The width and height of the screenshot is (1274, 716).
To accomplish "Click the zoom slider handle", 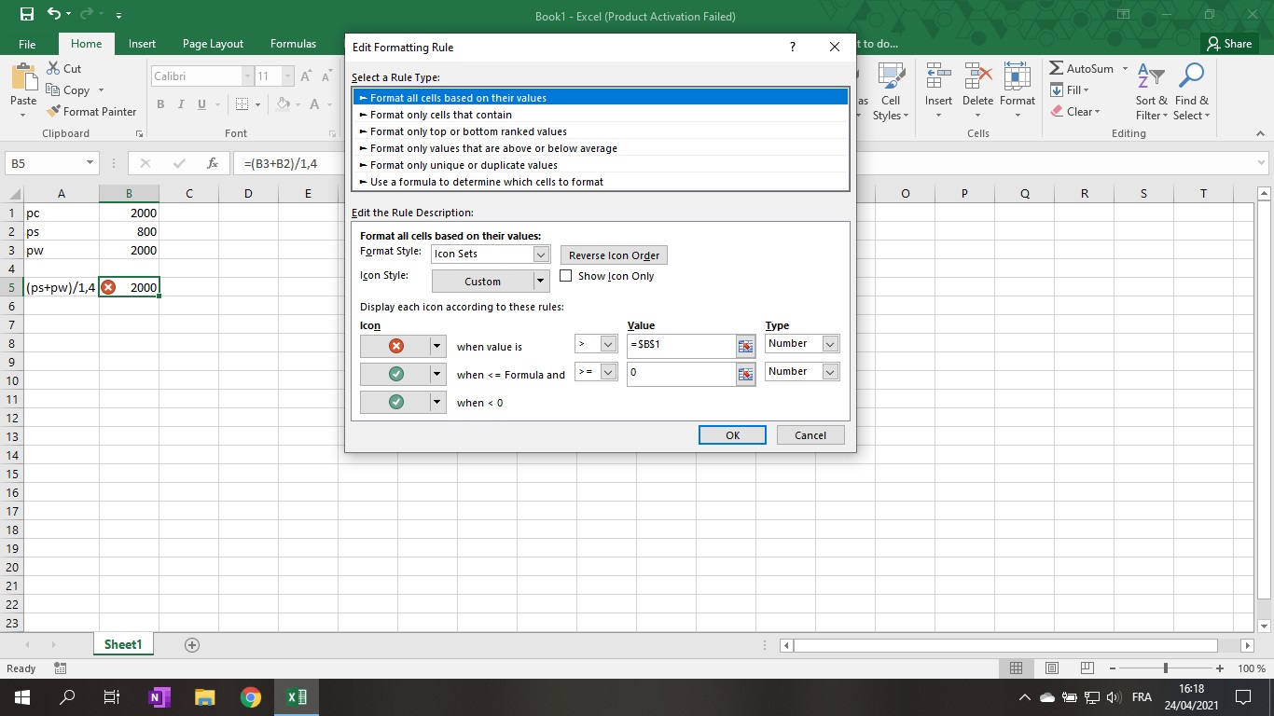I will (x=1166, y=668).
